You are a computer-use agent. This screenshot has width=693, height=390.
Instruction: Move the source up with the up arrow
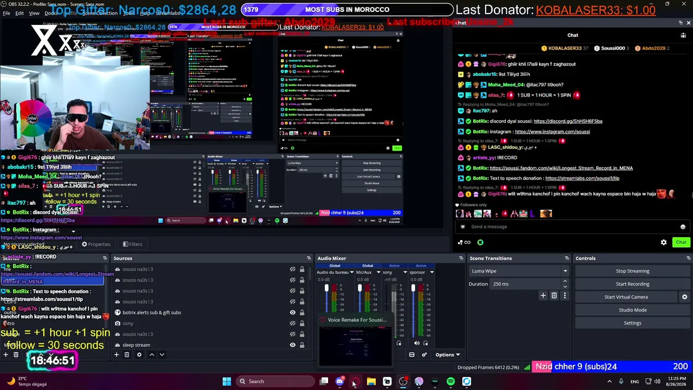pos(152,355)
